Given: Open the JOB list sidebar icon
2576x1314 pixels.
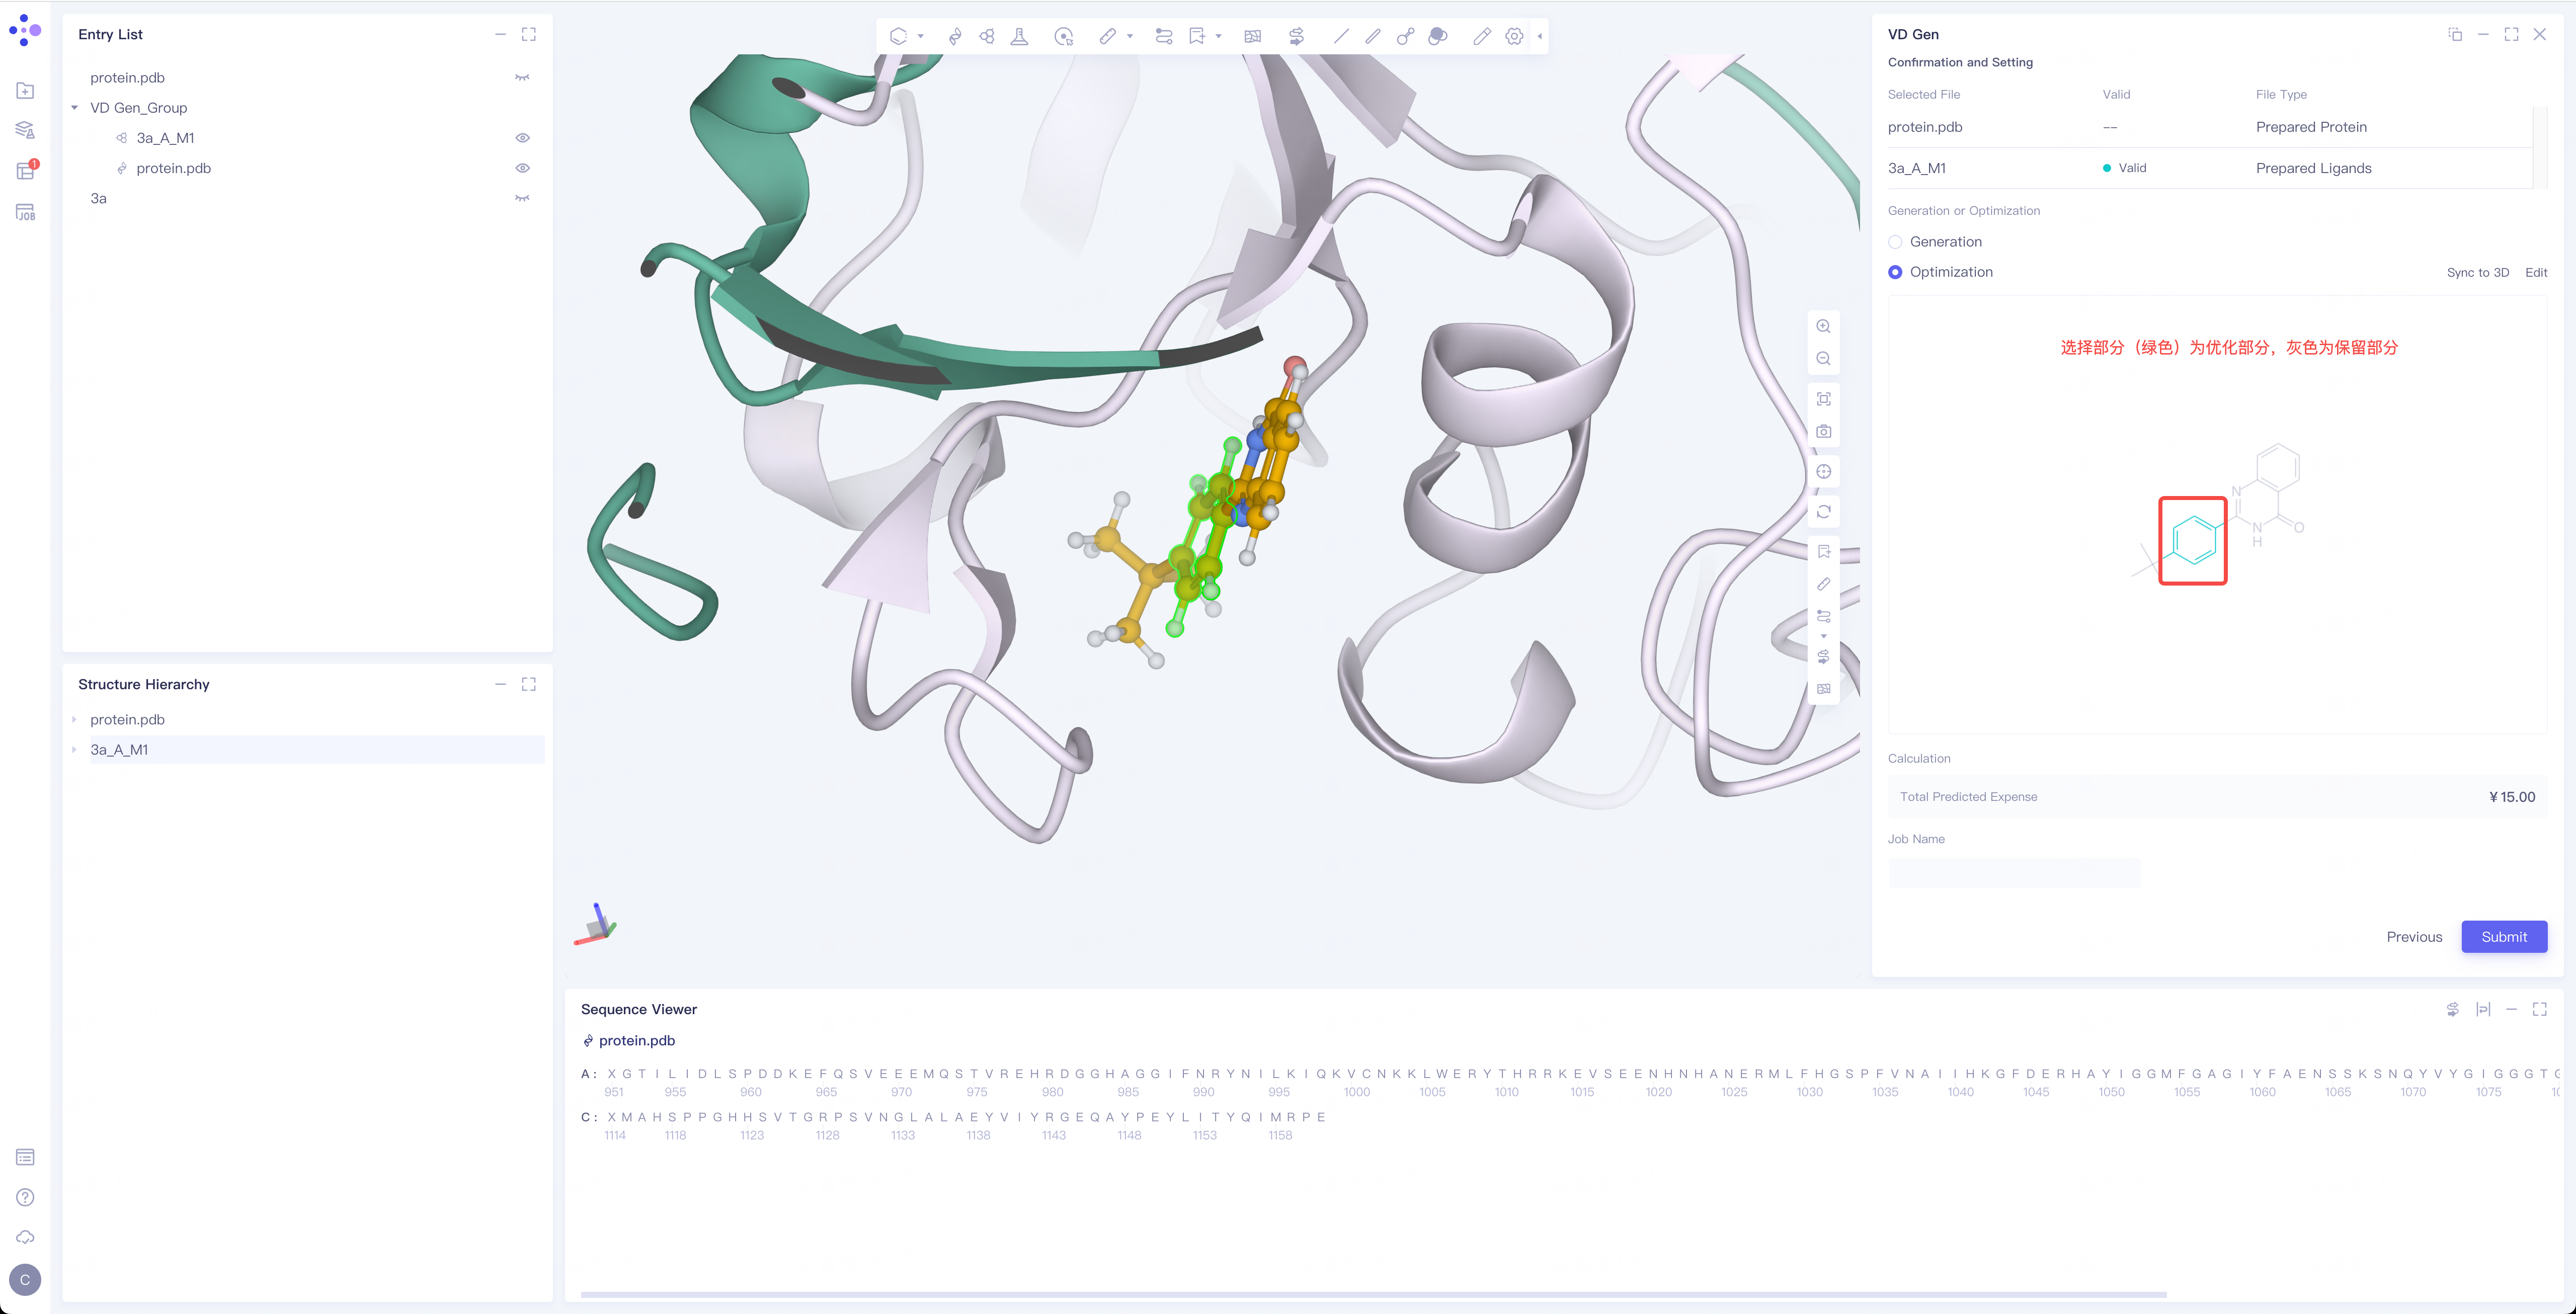Looking at the screenshot, I should (25, 212).
